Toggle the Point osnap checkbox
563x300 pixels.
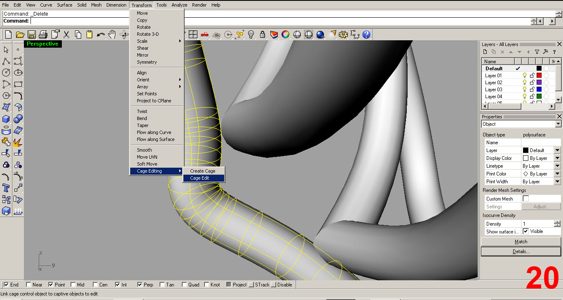(51, 284)
